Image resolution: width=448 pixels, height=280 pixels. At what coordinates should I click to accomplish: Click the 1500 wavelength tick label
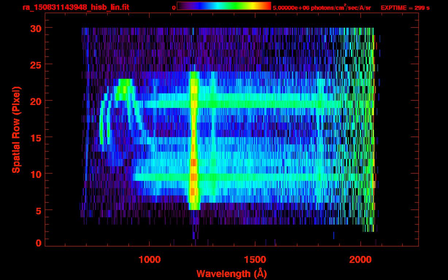tap(255, 259)
